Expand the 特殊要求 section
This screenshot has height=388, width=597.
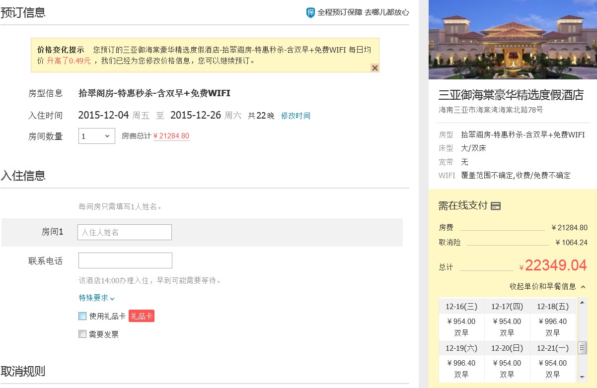click(x=96, y=298)
